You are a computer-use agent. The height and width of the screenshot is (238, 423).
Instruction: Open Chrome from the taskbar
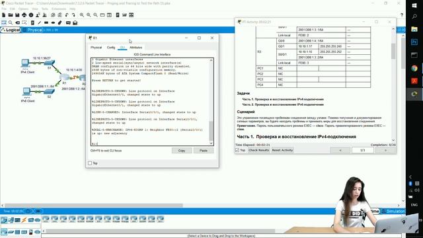point(414,68)
